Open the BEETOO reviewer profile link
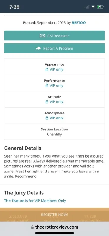The height and width of the screenshot is (236, 109). (79, 23)
